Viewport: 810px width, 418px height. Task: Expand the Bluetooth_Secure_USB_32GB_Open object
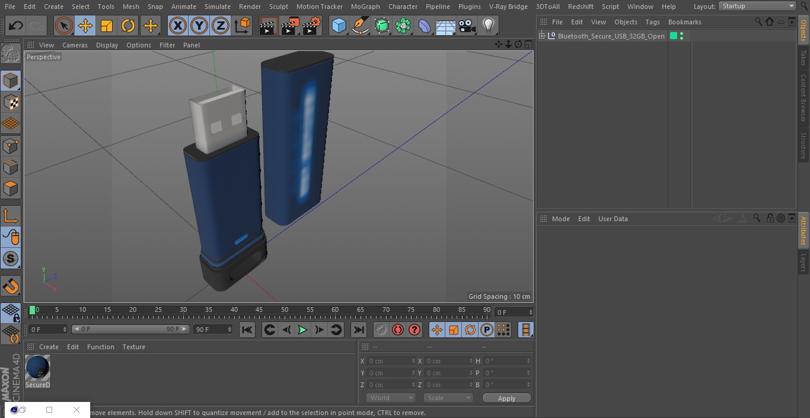(x=542, y=36)
